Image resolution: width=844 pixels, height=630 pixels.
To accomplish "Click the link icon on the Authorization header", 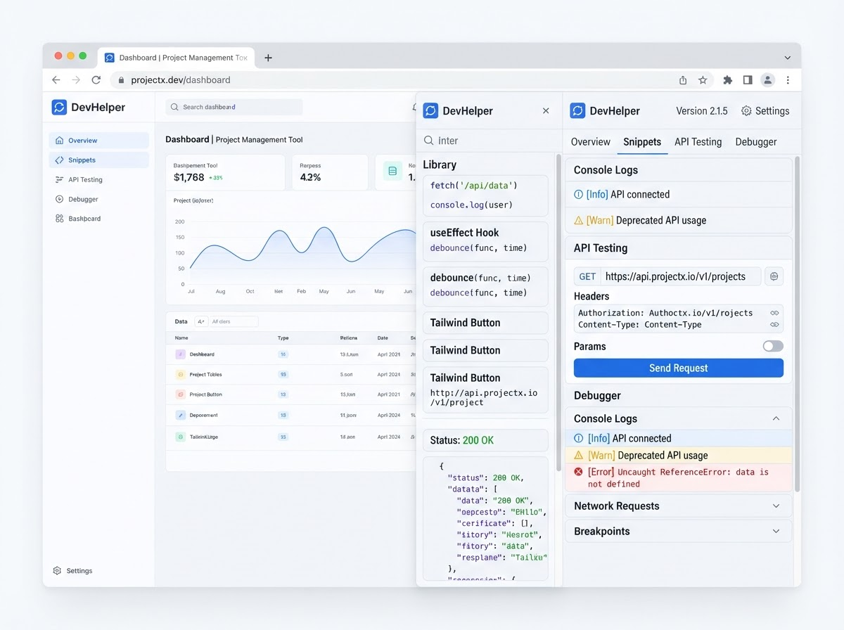I will click(x=774, y=313).
